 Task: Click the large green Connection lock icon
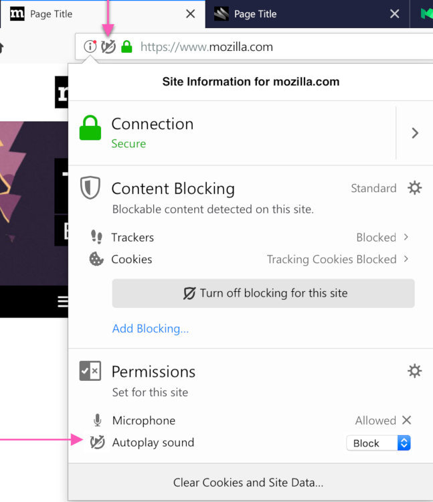[90, 128]
